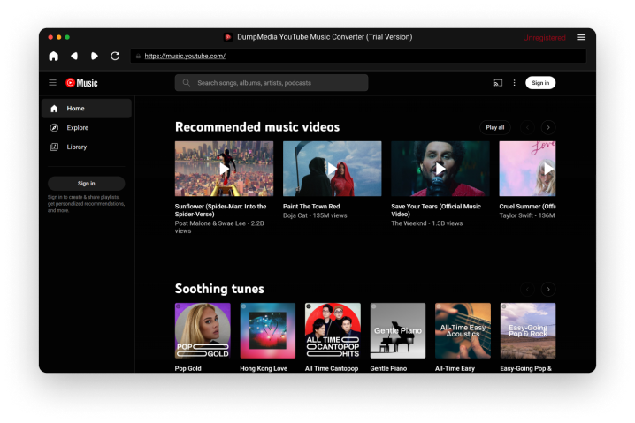Go back with the left arrow icon
This screenshot has width=635, height=423.
point(74,56)
